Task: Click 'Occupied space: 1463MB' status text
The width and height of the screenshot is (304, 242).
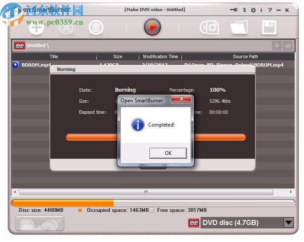Action: 118,210
